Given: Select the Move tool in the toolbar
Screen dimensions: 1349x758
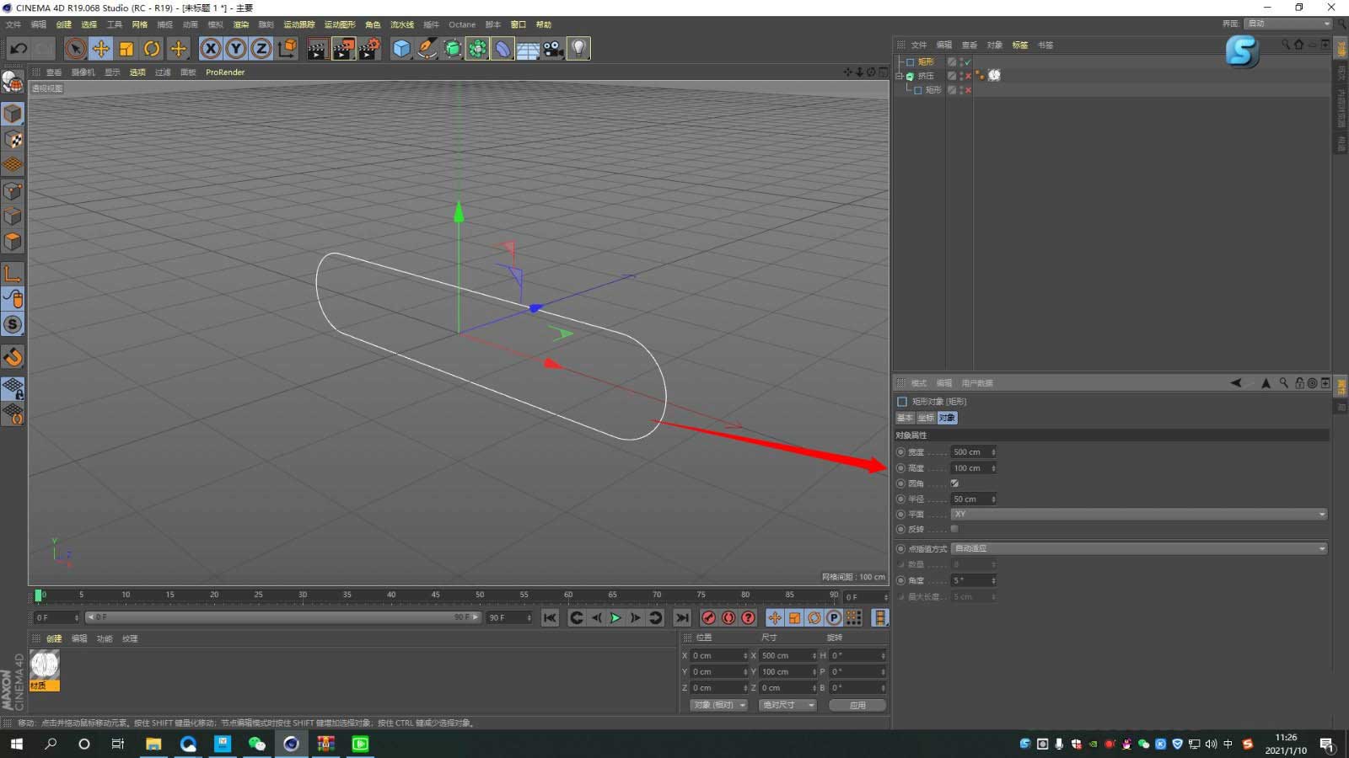Looking at the screenshot, I should (x=100, y=48).
